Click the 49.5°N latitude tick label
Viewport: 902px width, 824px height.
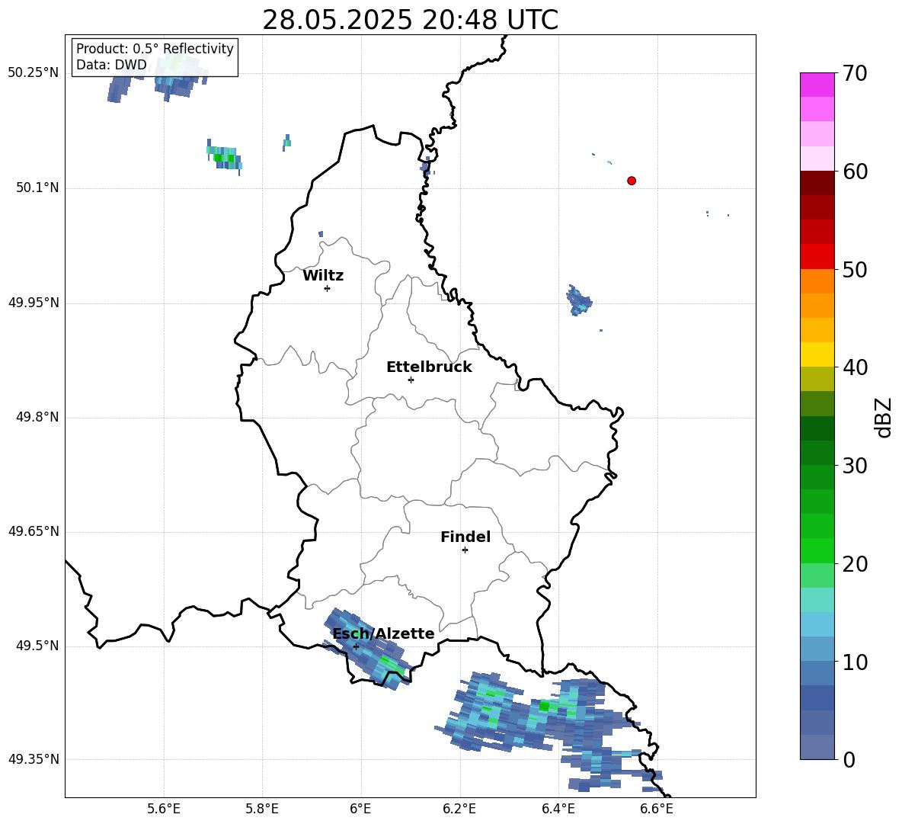point(37,646)
